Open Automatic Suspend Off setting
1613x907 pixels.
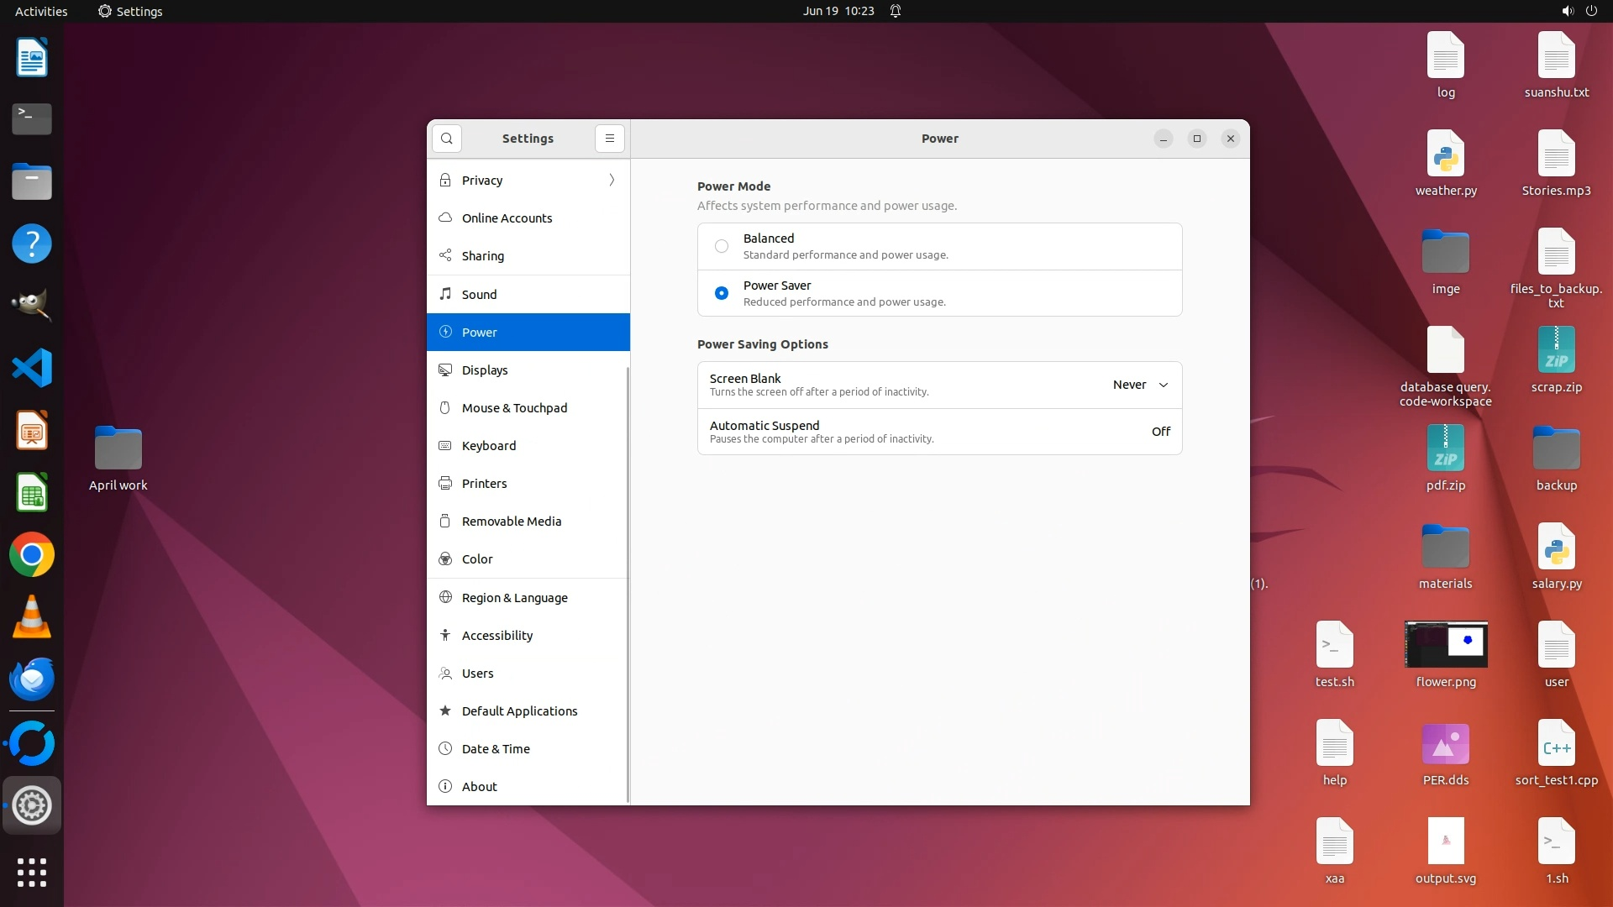click(x=1160, y=432)
